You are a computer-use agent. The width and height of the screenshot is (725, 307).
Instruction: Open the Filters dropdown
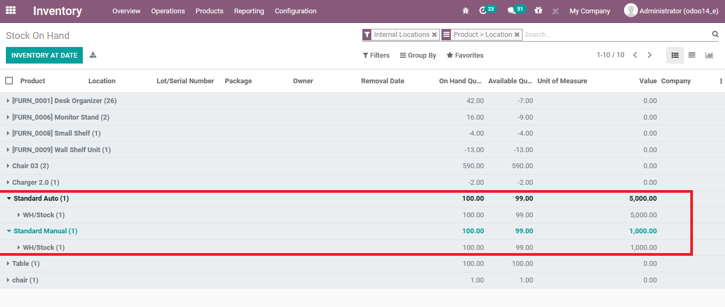(376, 56)
